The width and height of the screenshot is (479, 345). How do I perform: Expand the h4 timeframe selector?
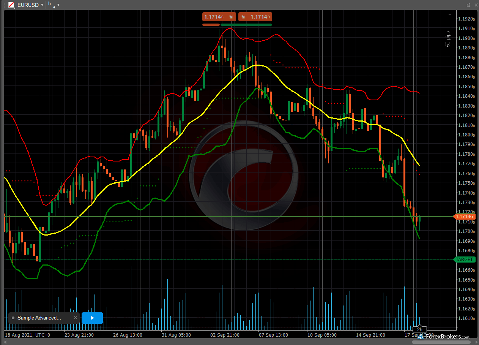58,5
